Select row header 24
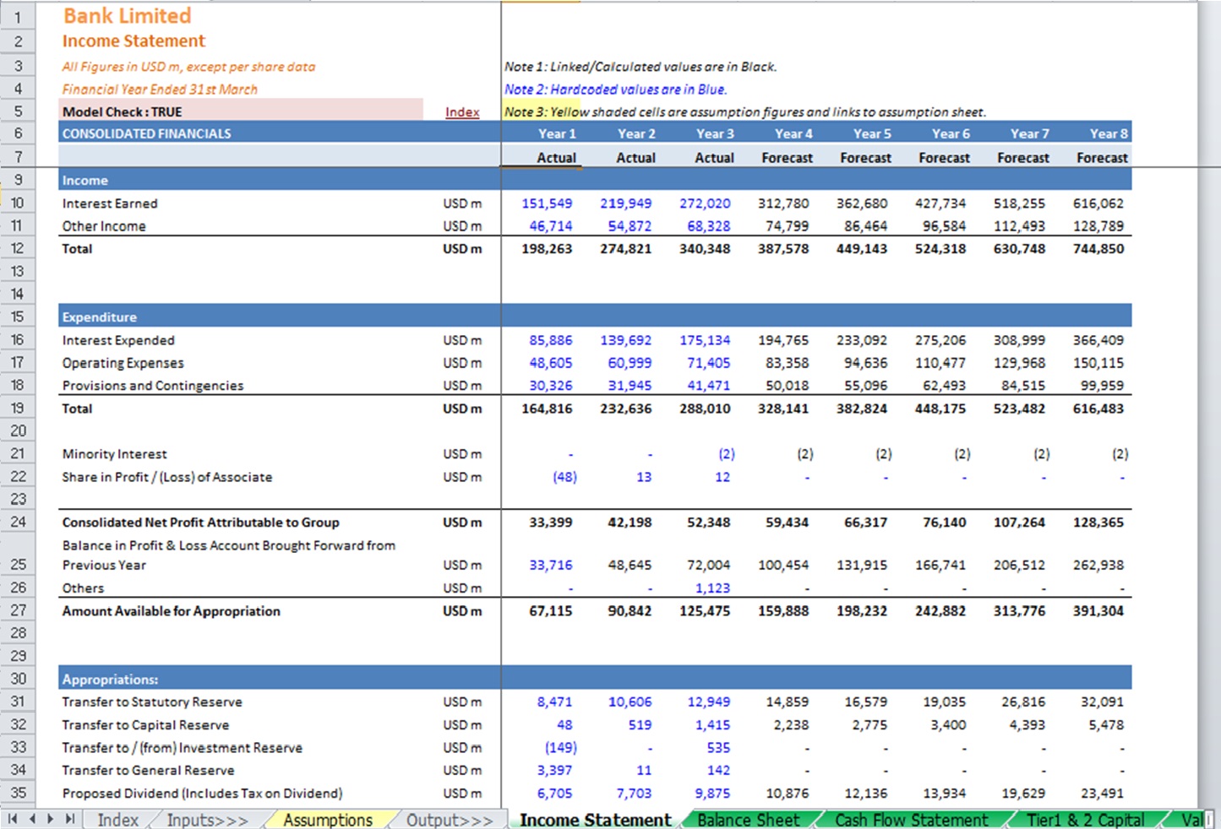The height and width of the screenshot is (829, 1221). tap(18, 522)
